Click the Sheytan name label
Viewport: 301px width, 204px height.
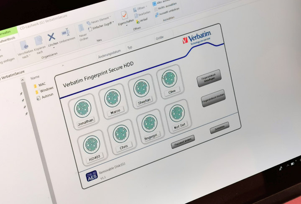tap(144, 102)
